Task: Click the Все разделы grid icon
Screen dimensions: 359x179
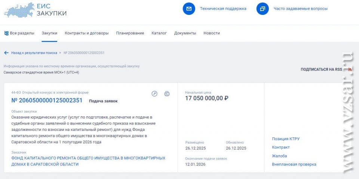Action: coord(6,33)
